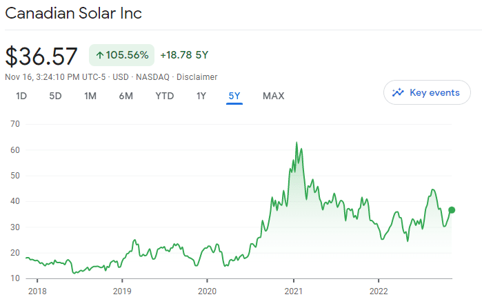Image resolution: width=482 pixels, height=308 pixels.
Task: Open the Disclaimer link
Action: click(197, 76)
